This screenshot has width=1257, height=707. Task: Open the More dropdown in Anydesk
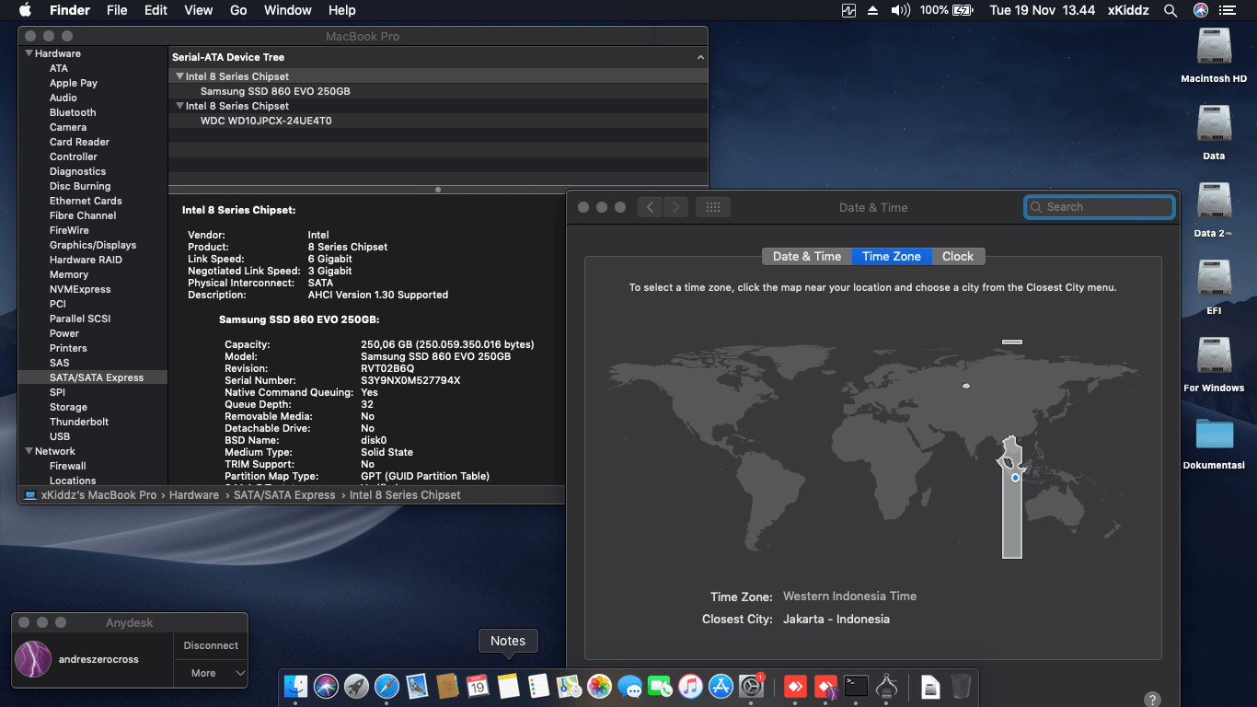(211, 673)
